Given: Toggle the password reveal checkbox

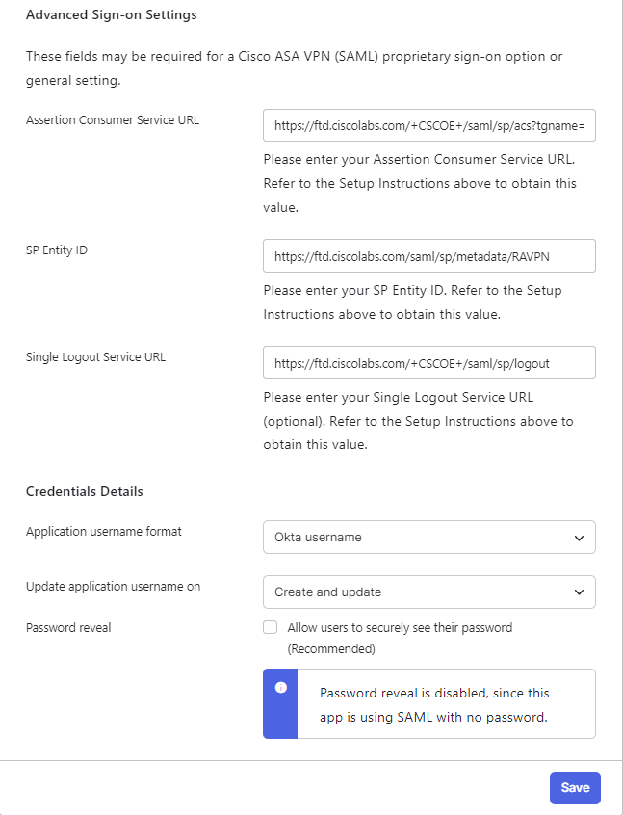Looking at the screenshot, I should coord(271,627).
